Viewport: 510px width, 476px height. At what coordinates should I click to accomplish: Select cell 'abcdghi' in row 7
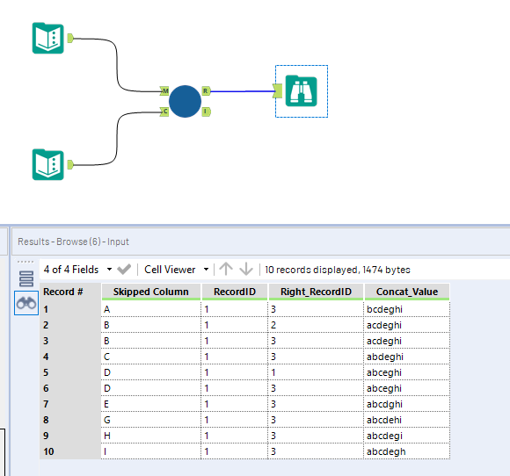tap(407, 404)
